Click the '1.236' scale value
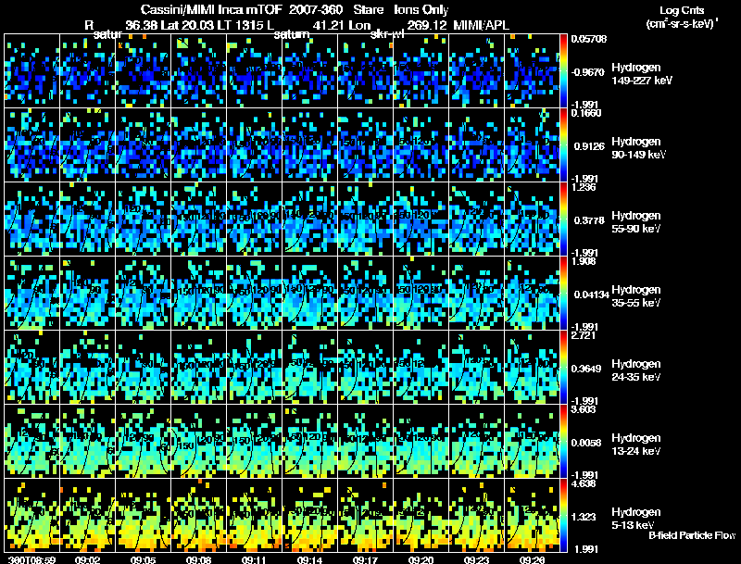 tap(584, 187)
